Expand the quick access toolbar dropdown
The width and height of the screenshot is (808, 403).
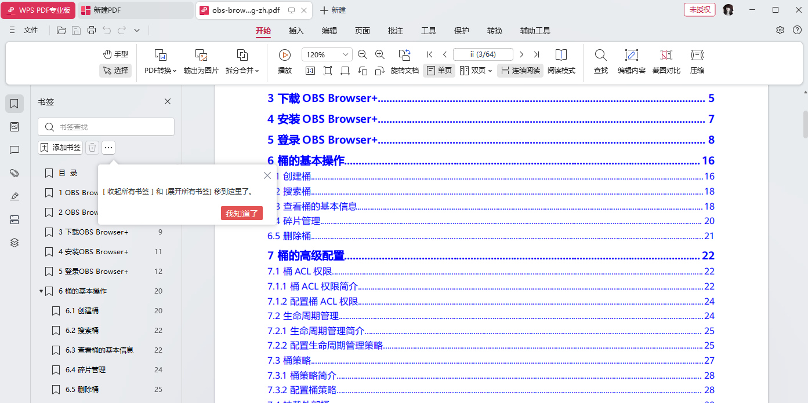pos(137,30)
